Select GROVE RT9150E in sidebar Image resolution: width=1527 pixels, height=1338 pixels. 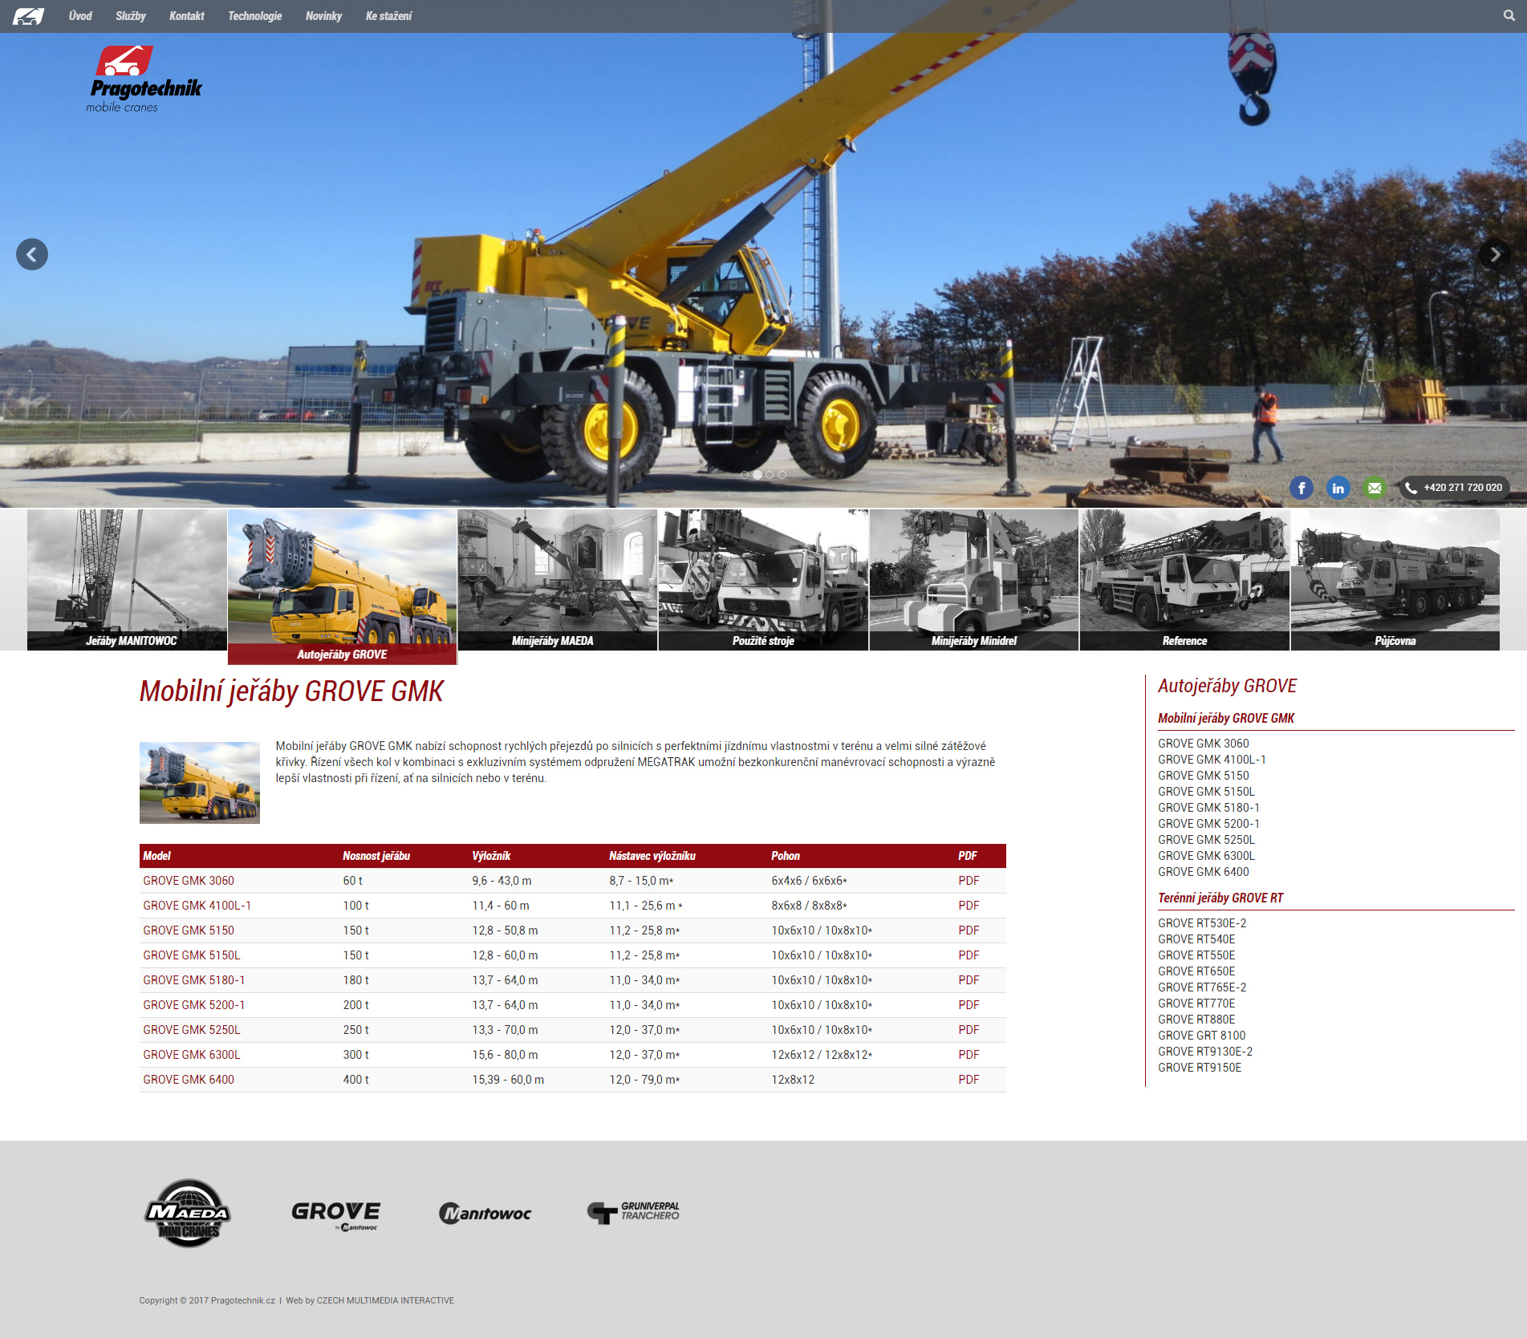[1200, 1068]
